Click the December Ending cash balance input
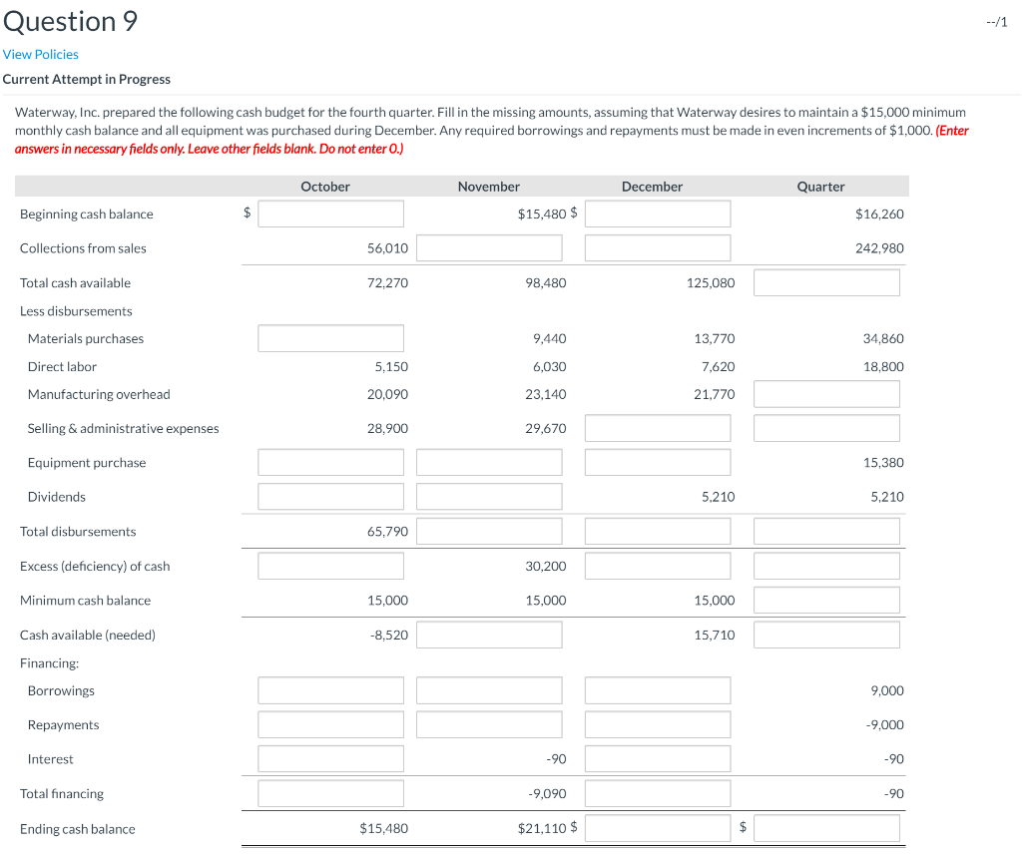 point(657,827)
